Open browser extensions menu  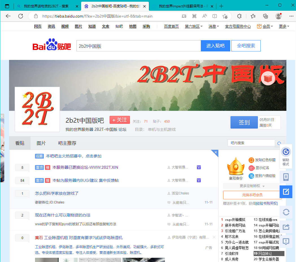point(239,16)
